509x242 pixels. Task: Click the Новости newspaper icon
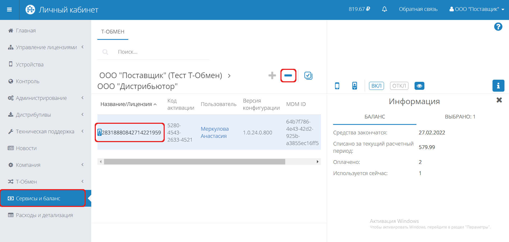[11, 148]
